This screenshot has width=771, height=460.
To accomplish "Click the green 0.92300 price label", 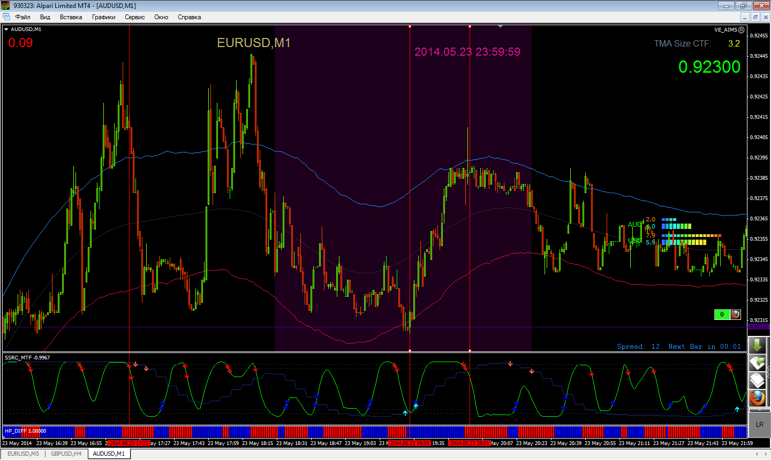I will [x=709, y=67].
